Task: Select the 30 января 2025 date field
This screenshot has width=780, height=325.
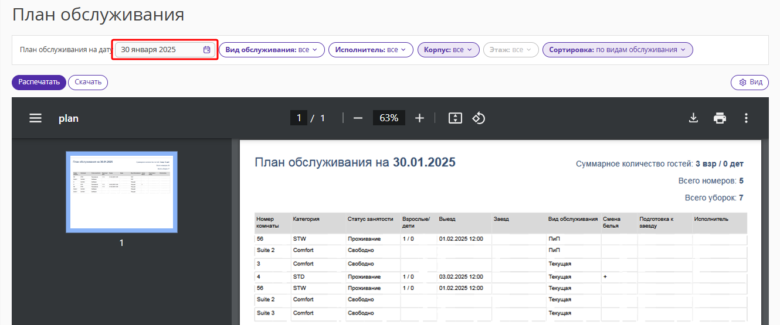Action: point(165,50)
